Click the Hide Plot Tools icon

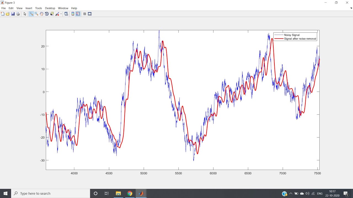click(85, 14)
